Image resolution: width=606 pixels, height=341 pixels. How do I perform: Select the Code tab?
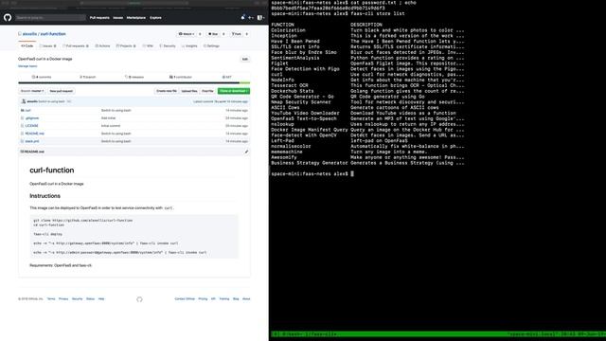(x=27, y=46)
